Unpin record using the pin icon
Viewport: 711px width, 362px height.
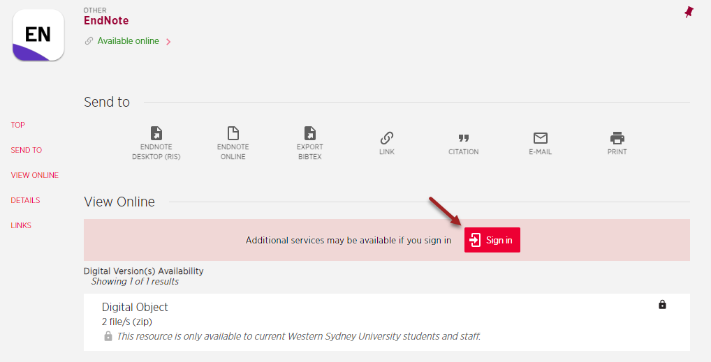(689, 12)
